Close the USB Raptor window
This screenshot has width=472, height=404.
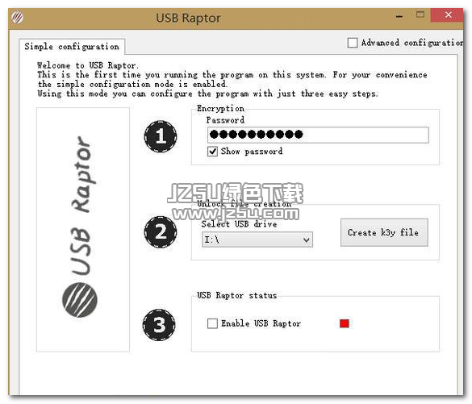448,15
